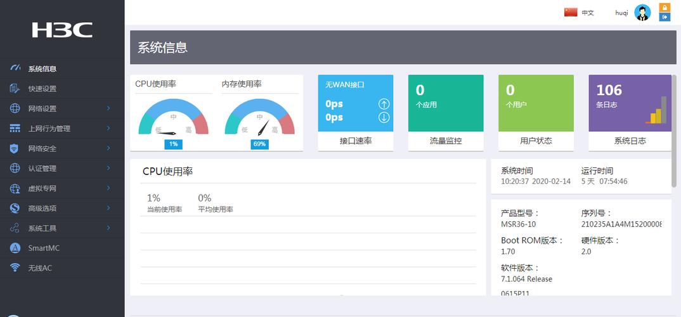Image resolution: width=681 pixels, height=317 pixels.
Task: Switch language via the 中文 flag selector
Action: 579,13
